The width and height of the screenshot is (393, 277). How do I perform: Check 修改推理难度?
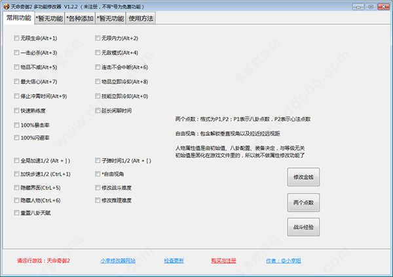pos(98,201)
